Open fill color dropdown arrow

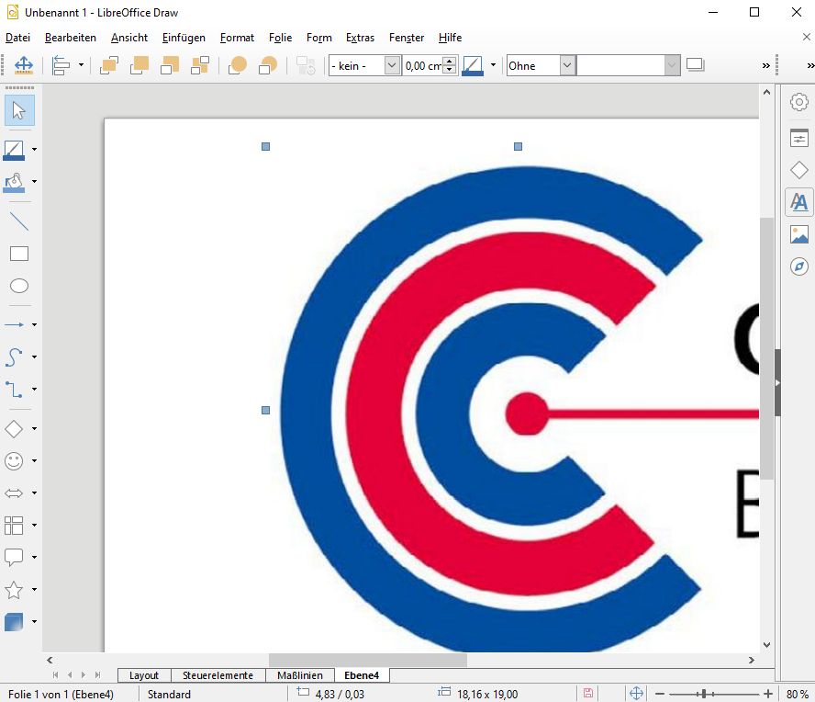tap(34, 182)
